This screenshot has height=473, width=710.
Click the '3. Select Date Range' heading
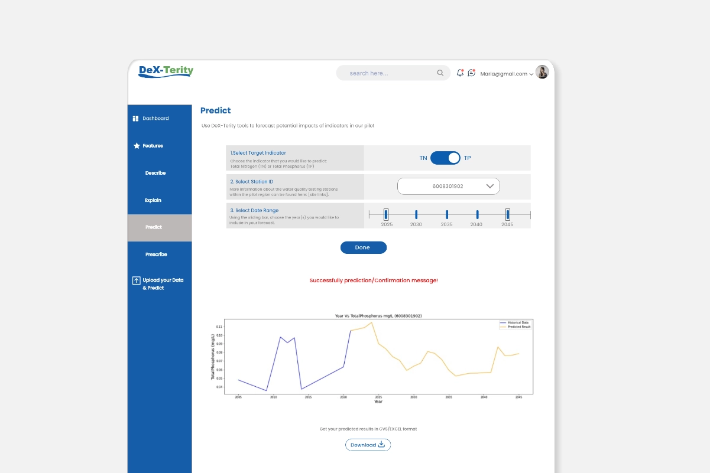coord(254,210)
